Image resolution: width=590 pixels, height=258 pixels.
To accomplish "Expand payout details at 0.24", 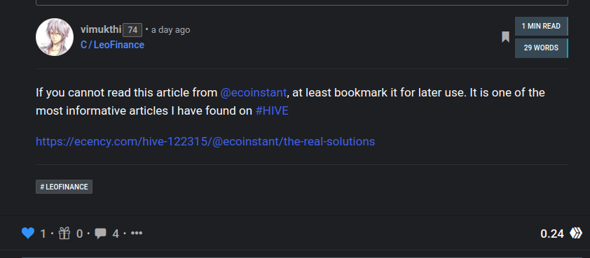I will 552,234.
